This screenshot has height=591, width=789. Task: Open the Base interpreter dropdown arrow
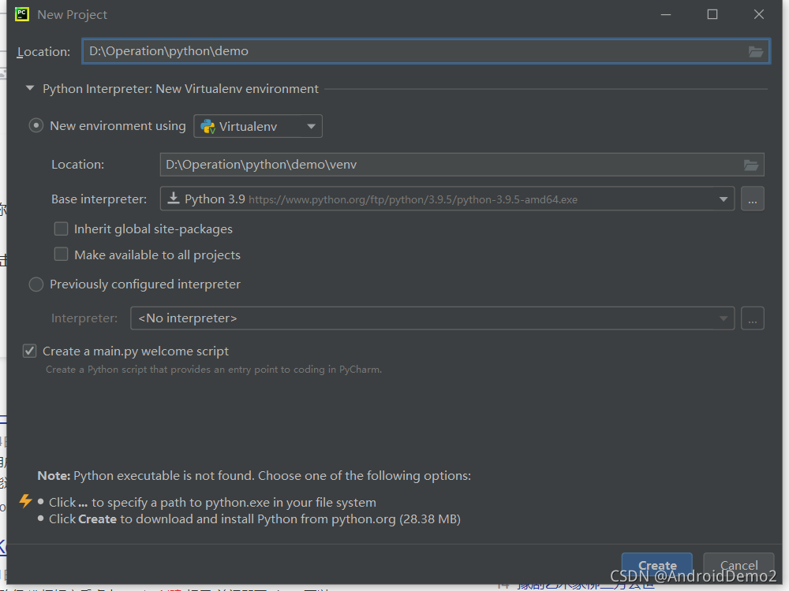(723, 199)
